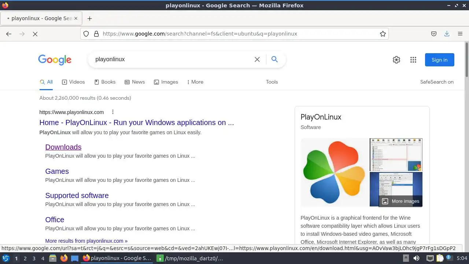
Task: Open the Downloads sitelink
Action: (63, 147)
